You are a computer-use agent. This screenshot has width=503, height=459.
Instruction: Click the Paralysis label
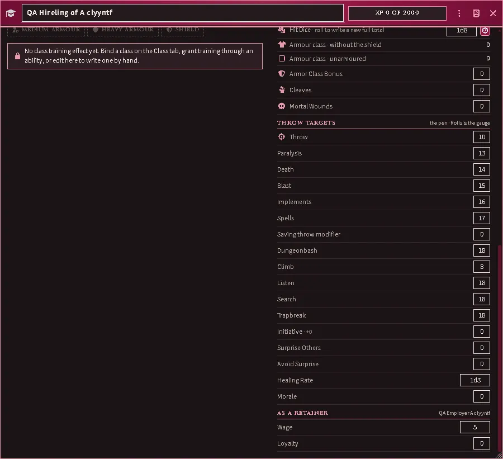[x=290, y=153]
